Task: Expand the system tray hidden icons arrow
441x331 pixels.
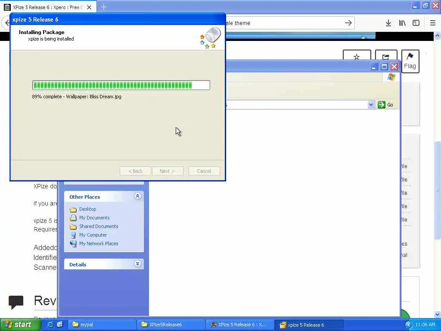Action: (x=409, y=325)
